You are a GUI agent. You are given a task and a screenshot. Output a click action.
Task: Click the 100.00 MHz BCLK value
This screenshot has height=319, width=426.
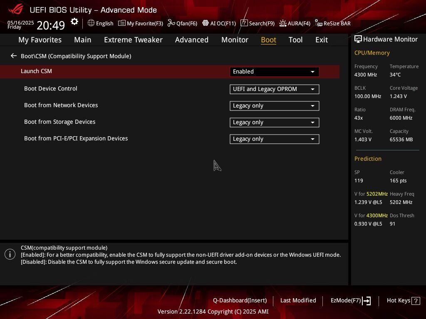point(368,96)
